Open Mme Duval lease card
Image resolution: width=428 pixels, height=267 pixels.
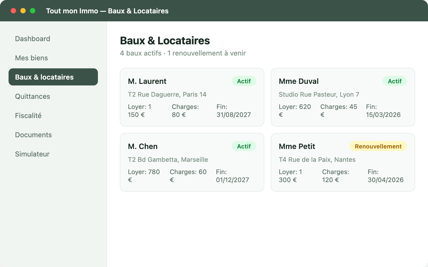coord(343,97)
